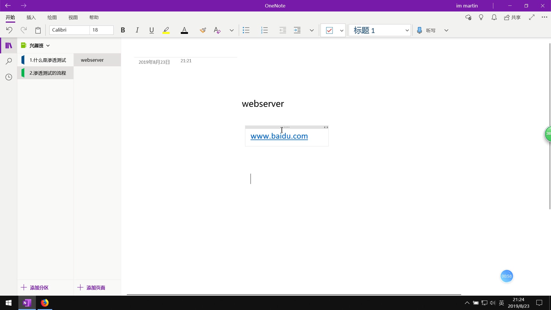Expand the dictation options chevron
Viewport: 551px width, 310px height.
(x=446, y=30)
